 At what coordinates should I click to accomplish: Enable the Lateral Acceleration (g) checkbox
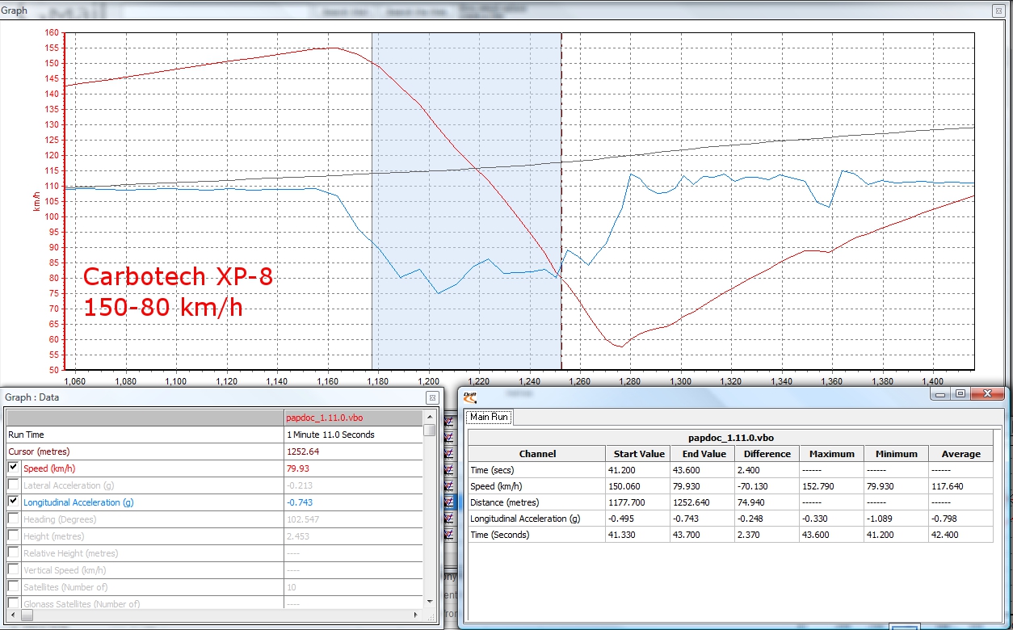(14, 485)
